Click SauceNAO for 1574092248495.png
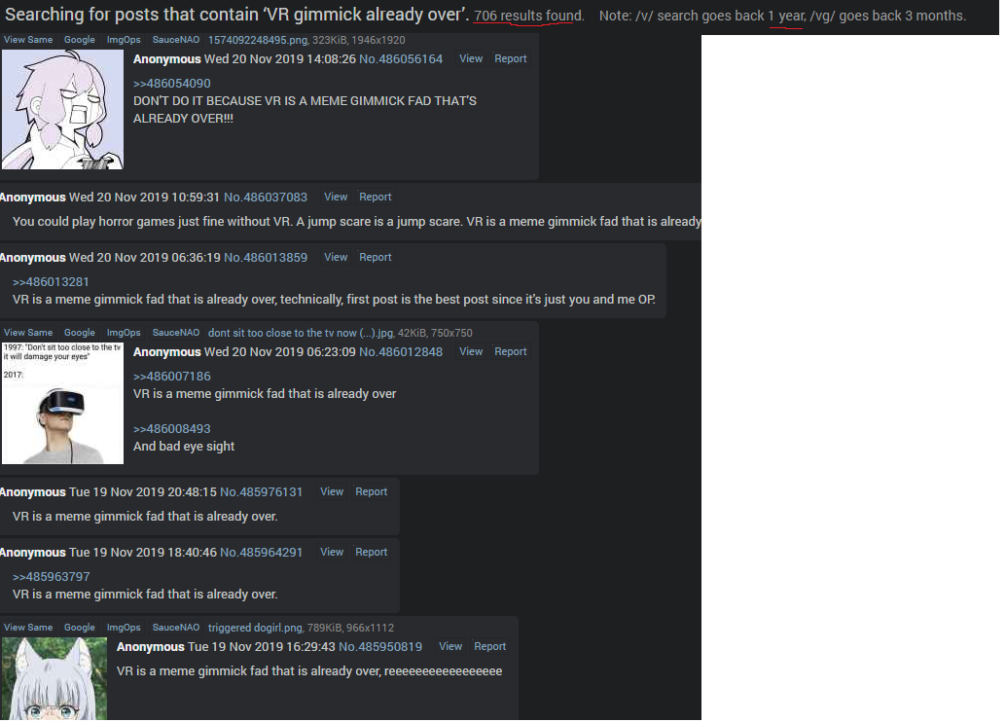This screenshot has width=1006, height=722. [x=176, y=40]
